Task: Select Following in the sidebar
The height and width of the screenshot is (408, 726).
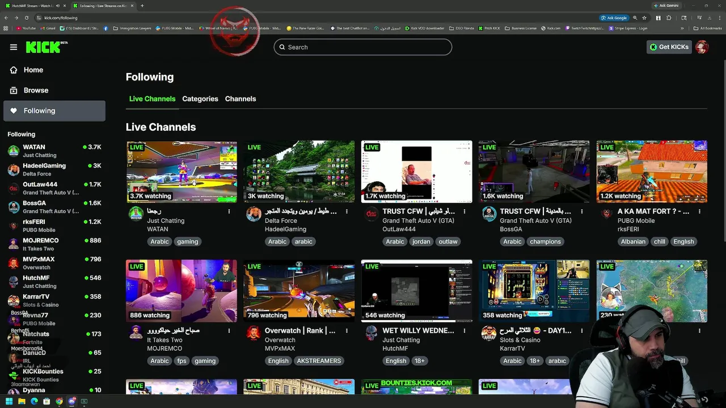Action: coord(54,110)
